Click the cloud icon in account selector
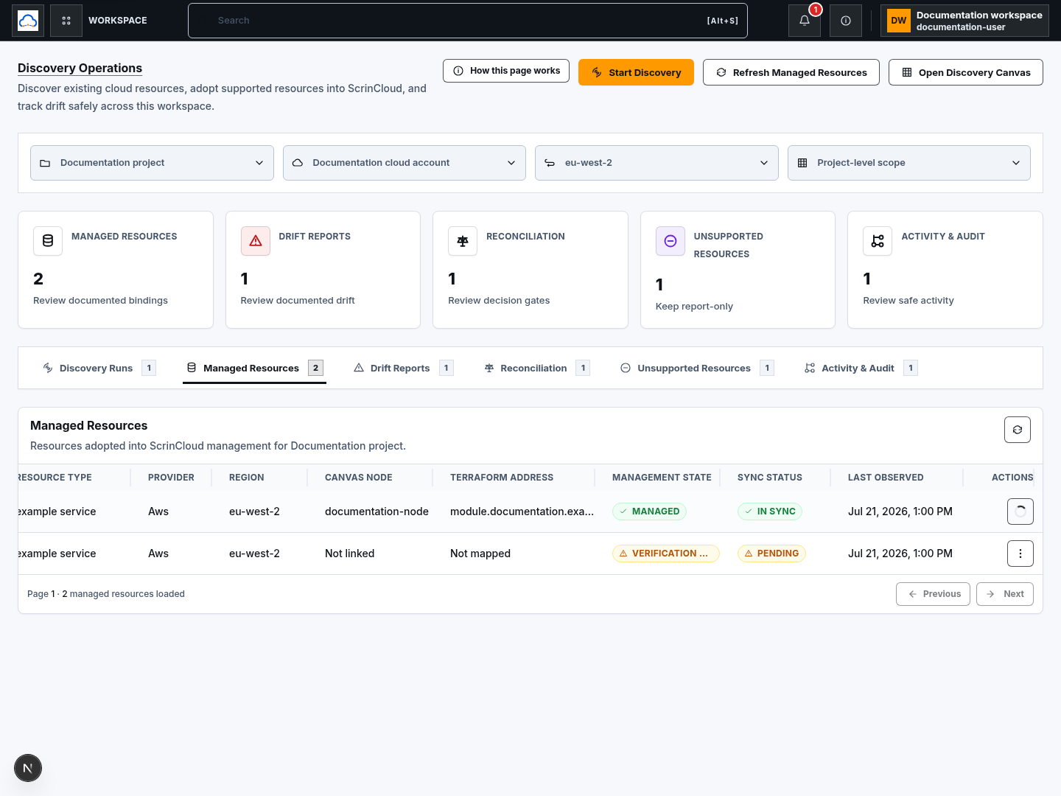This screenshot has width=1061, height=796. 298,163
